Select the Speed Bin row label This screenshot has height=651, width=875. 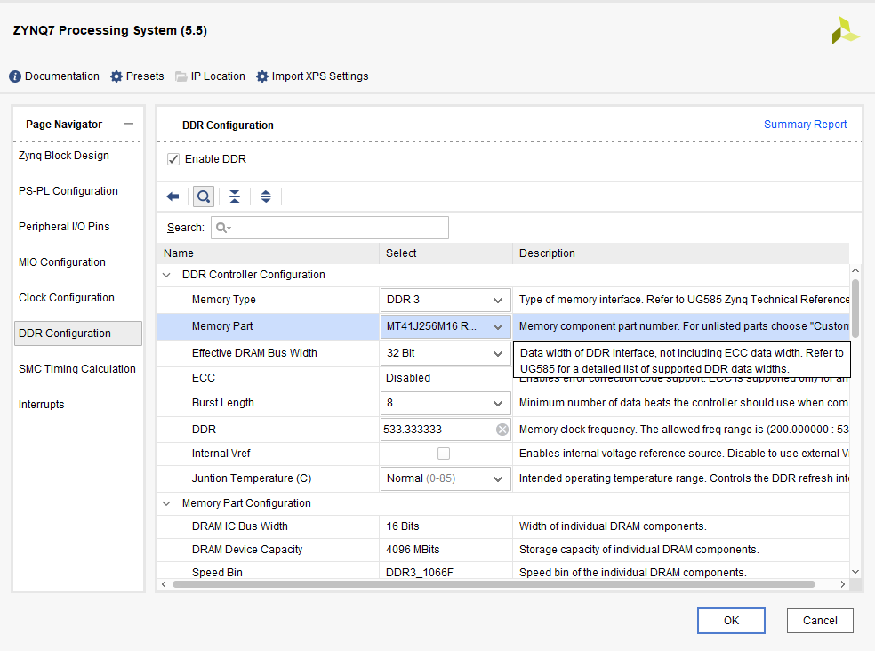pyautogui.click(x=217, y=572)
